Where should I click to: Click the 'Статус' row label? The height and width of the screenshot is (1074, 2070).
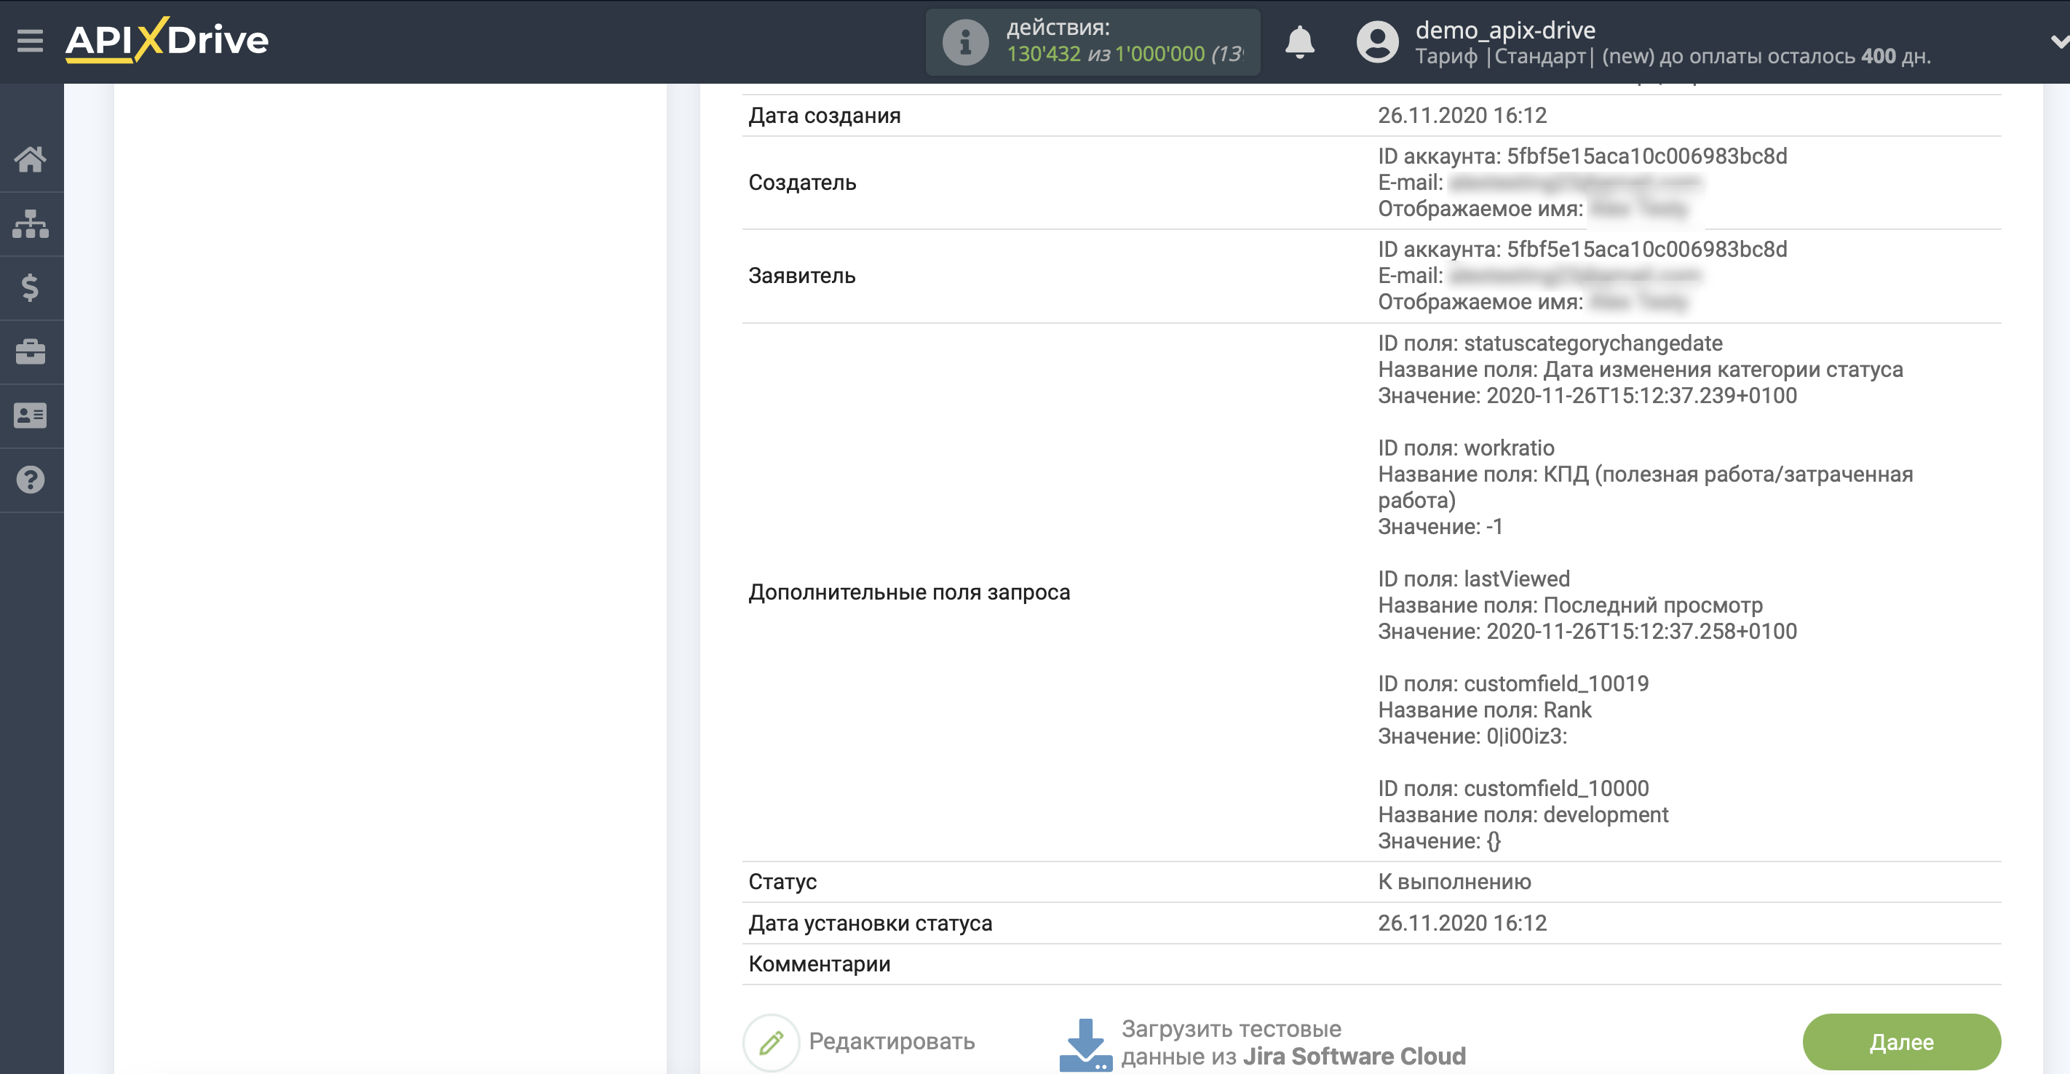point(782,882)
